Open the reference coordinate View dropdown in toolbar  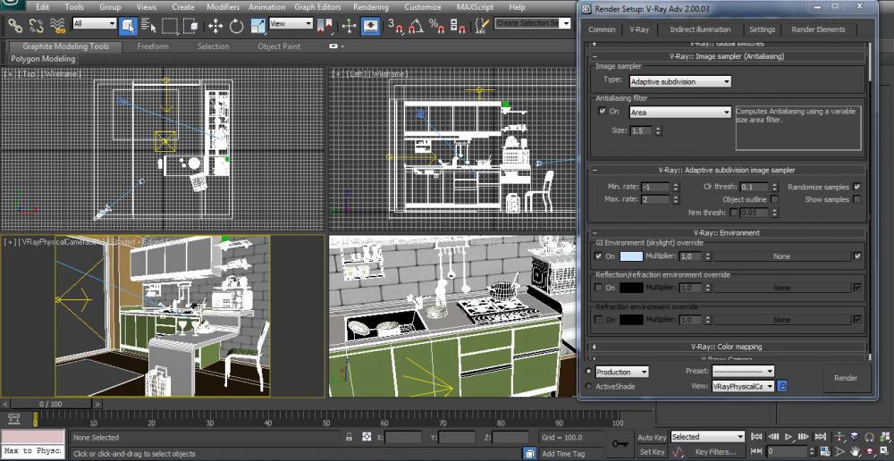pyautogui.click(x=291, y=23)
